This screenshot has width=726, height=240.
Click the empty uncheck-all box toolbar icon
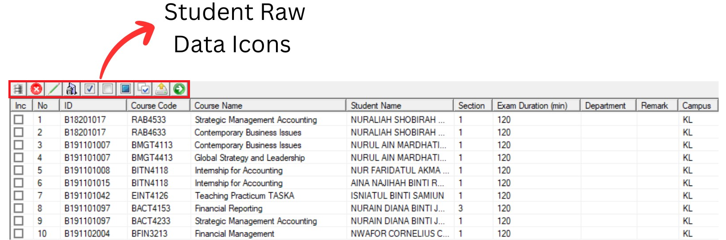[x=107, y=89]
